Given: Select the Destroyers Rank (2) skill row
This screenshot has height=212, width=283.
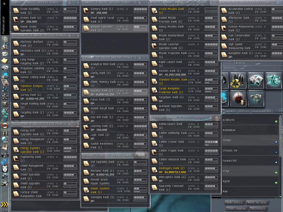Looking at the screenshot, I should point(185,170).
